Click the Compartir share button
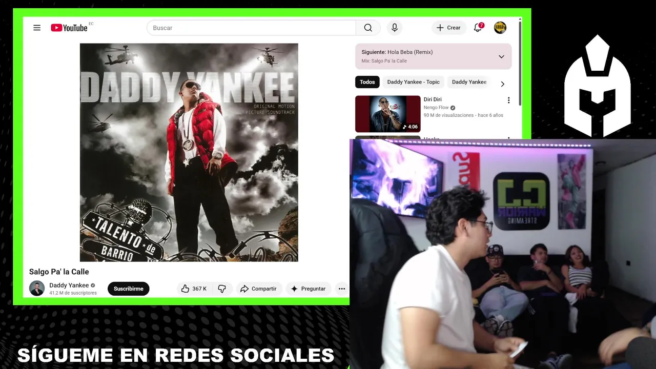Screen dimensions: 656x369 (x=258, y=289)
